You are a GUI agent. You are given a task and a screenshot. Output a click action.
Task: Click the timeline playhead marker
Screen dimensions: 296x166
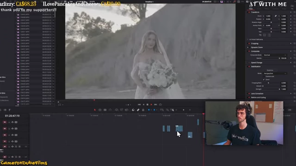[x=203, y=114]
